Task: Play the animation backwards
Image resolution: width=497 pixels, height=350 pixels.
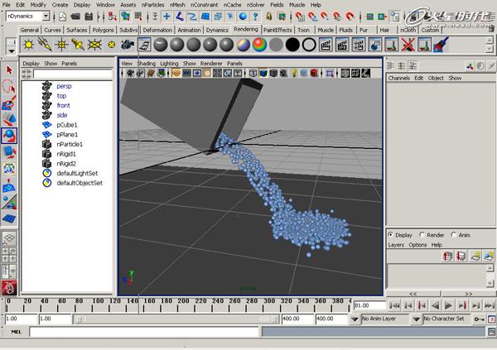Action: point(435,305)
